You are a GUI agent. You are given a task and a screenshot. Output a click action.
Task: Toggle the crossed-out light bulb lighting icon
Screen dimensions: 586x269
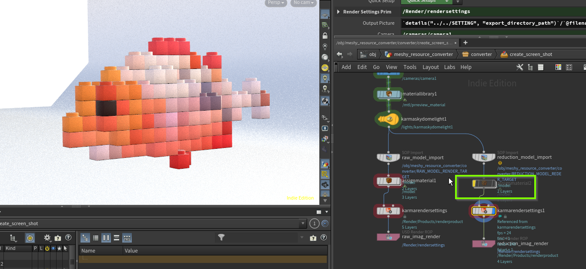325,46
